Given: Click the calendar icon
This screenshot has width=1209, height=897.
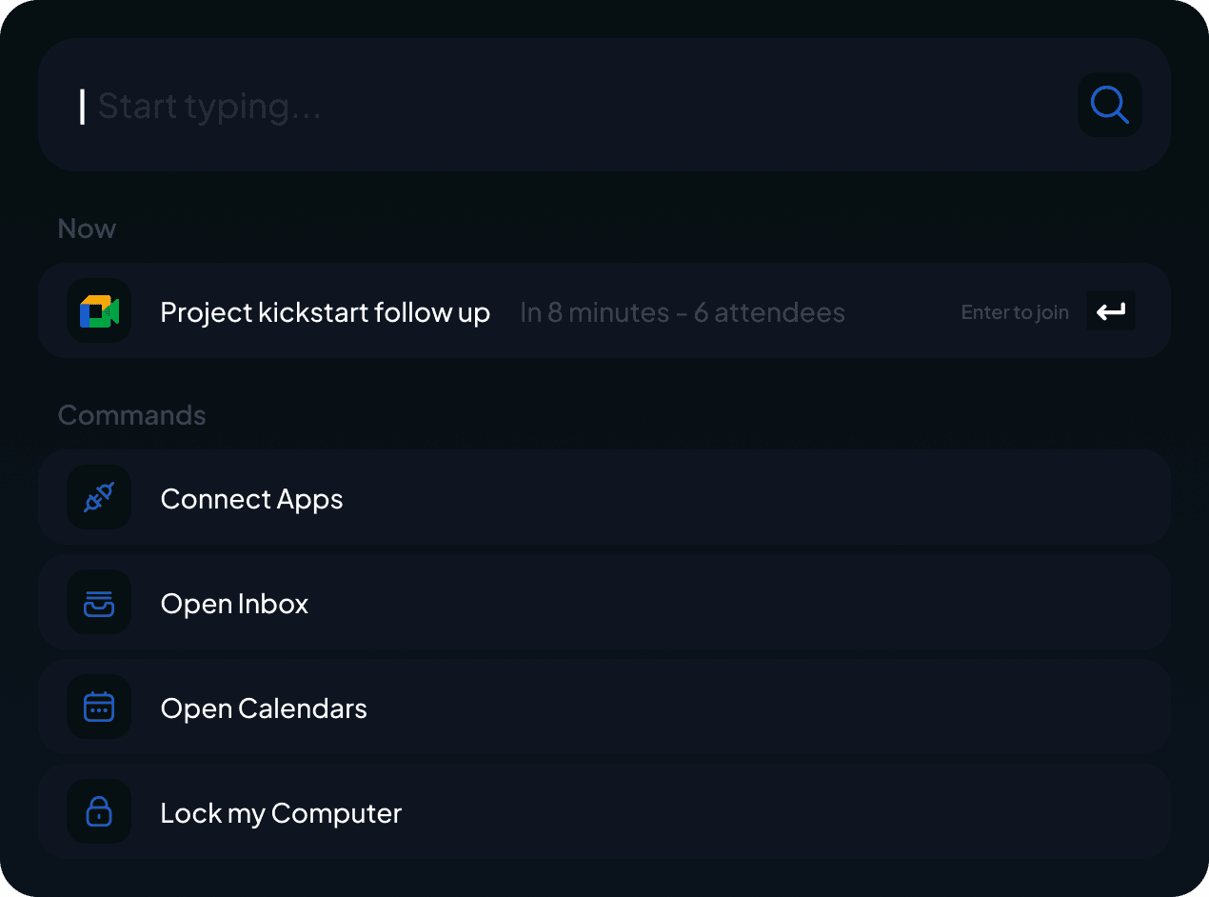Looking at the screenshot, I should (x=99, y=707).
